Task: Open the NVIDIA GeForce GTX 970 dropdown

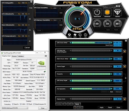Action: (15, 108)
